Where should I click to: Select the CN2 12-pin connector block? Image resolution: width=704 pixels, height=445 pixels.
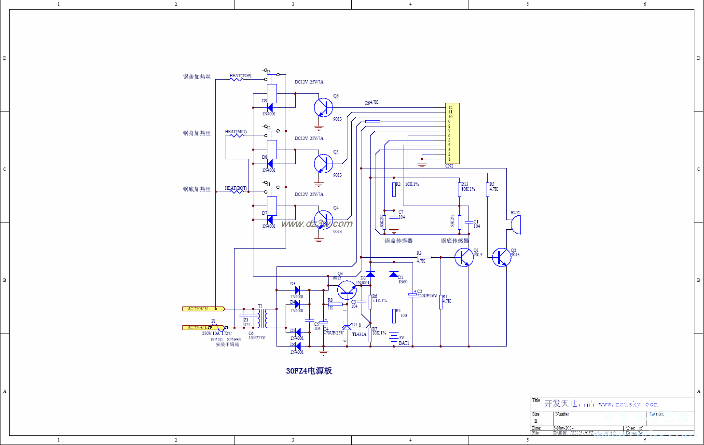point(453,133)
